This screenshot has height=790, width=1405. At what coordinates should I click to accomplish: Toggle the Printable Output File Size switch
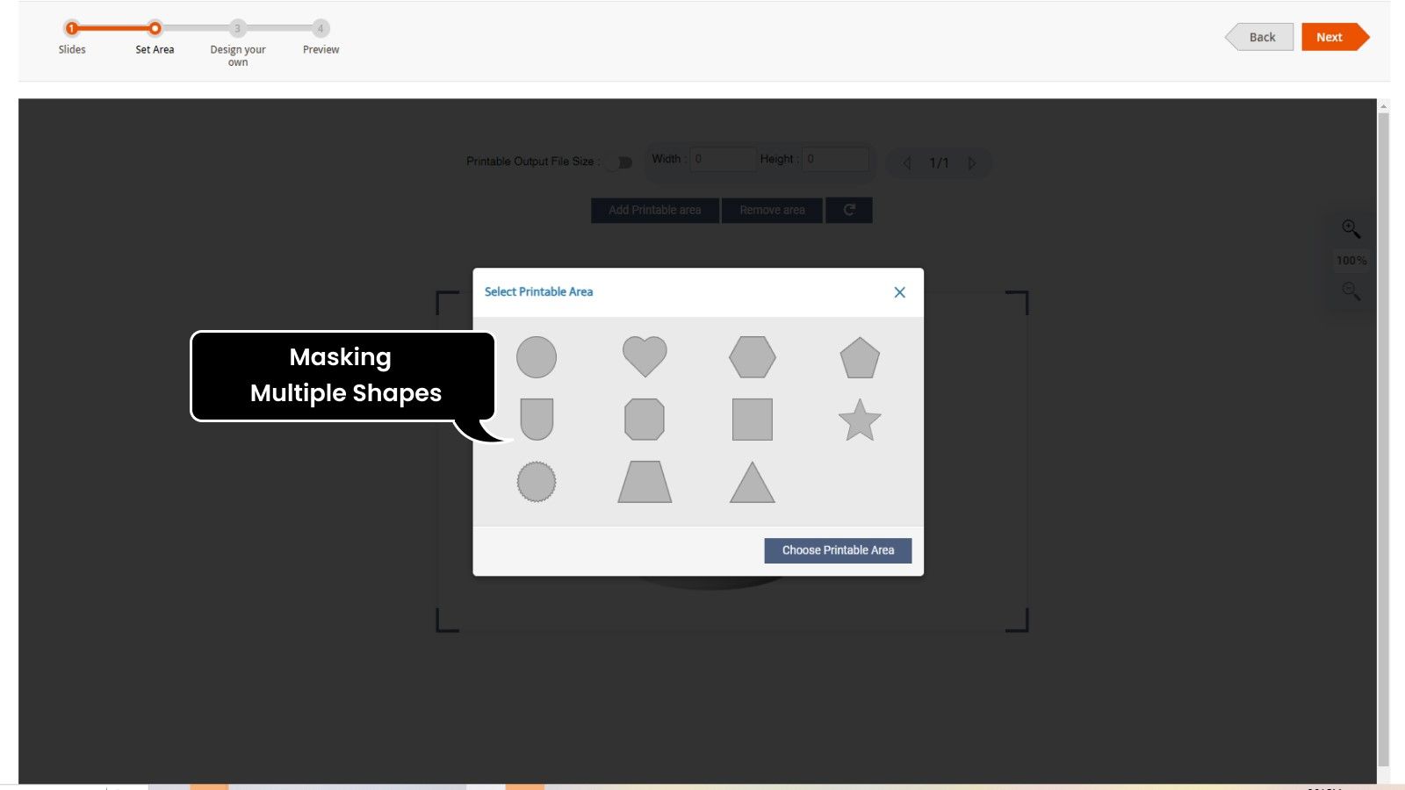pos(619,162)
